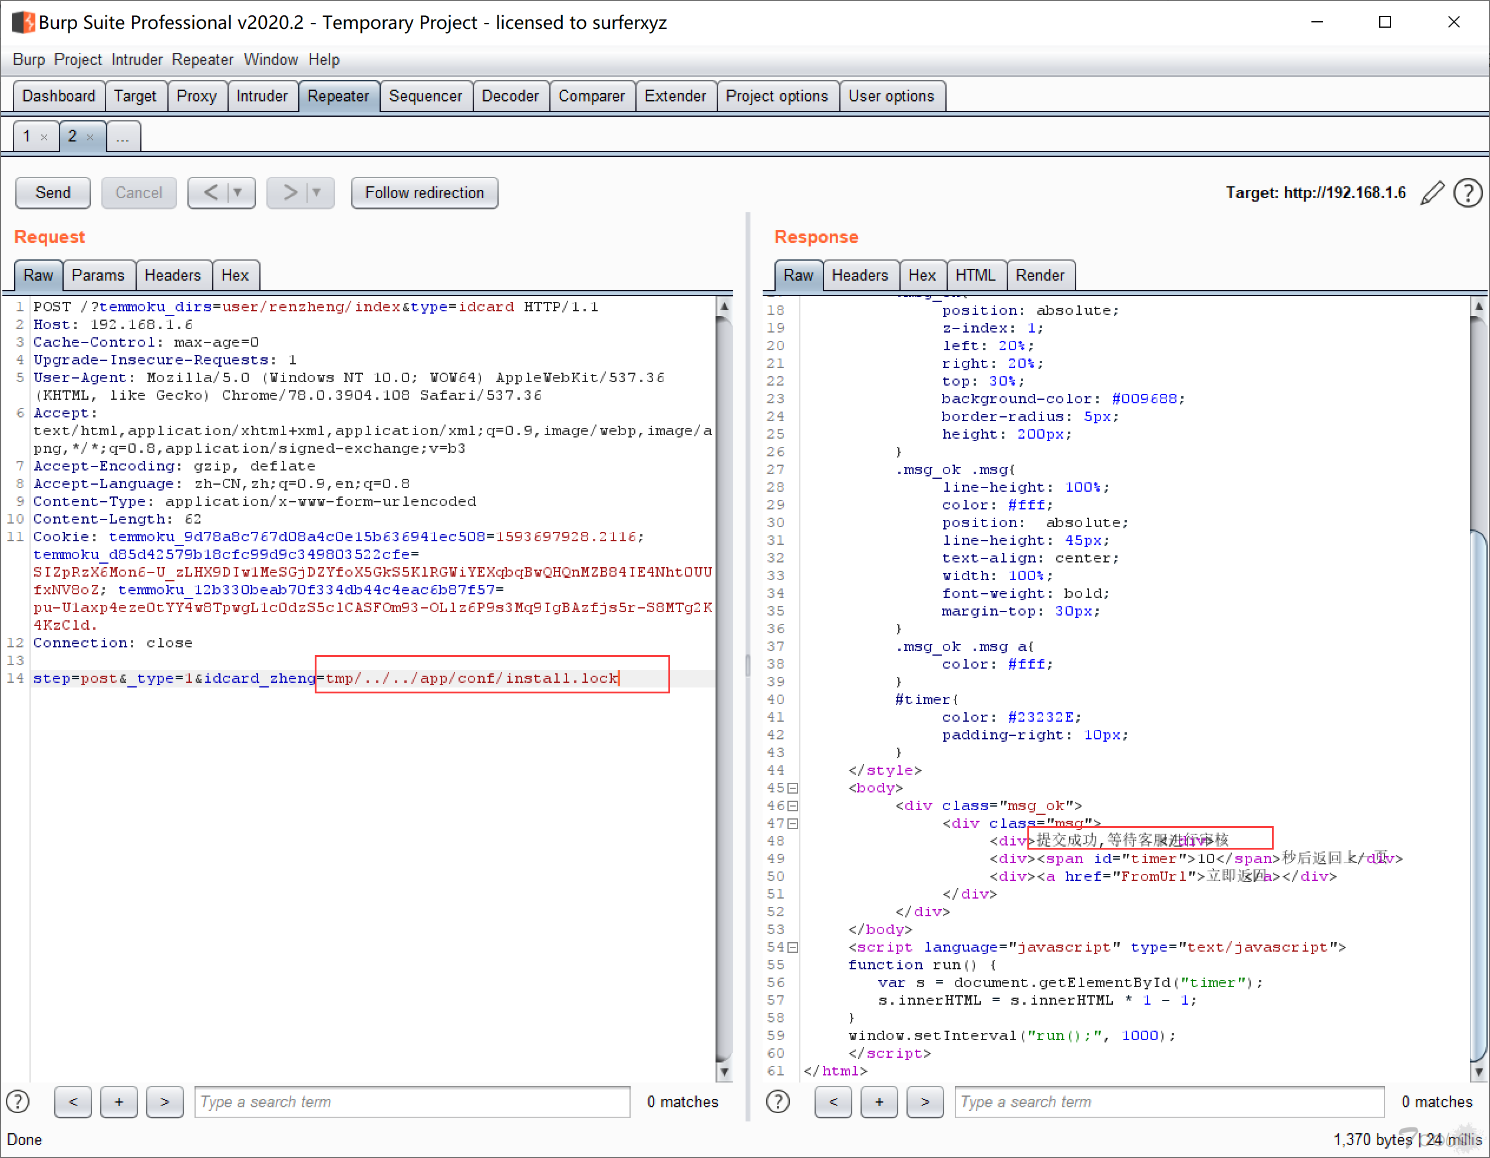Viewport: 1490px width, 1158px height.
Task: Switch request to Headers view
Action: click(x=173, y=276)
